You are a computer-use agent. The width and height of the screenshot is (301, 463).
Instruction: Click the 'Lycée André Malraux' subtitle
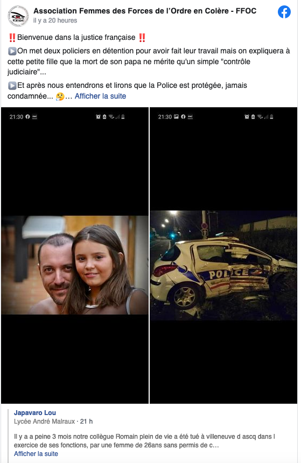click(44, 421)
